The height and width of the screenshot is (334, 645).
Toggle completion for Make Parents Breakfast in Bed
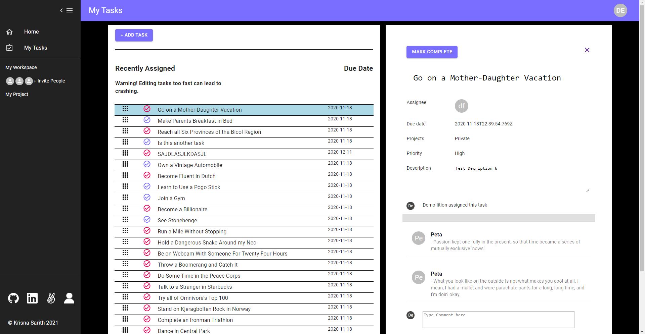tap(147, 120)
